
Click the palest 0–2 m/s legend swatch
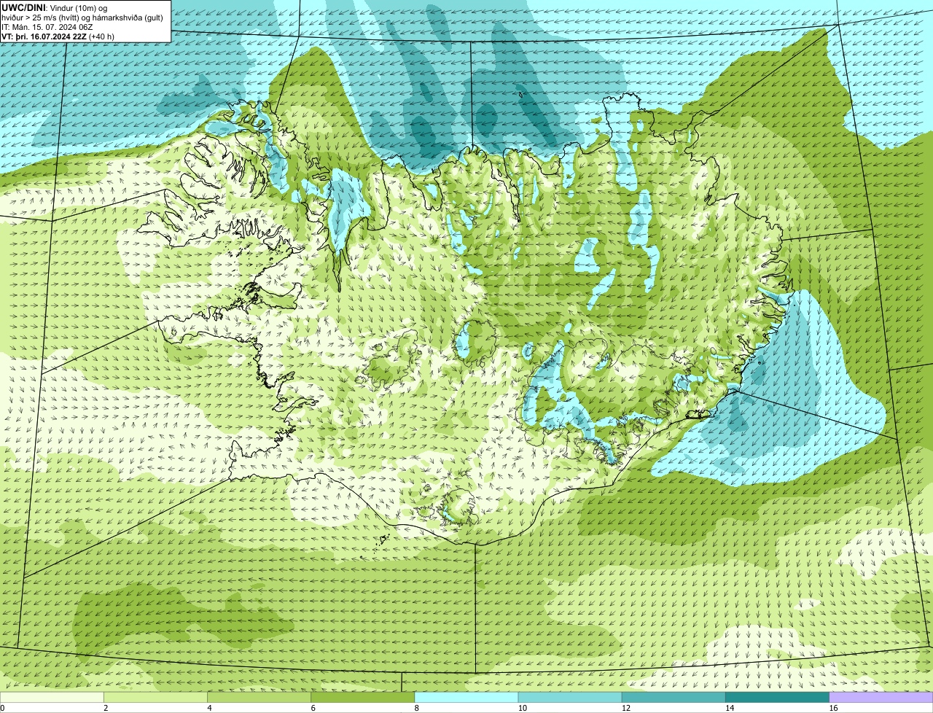point(52,698)
